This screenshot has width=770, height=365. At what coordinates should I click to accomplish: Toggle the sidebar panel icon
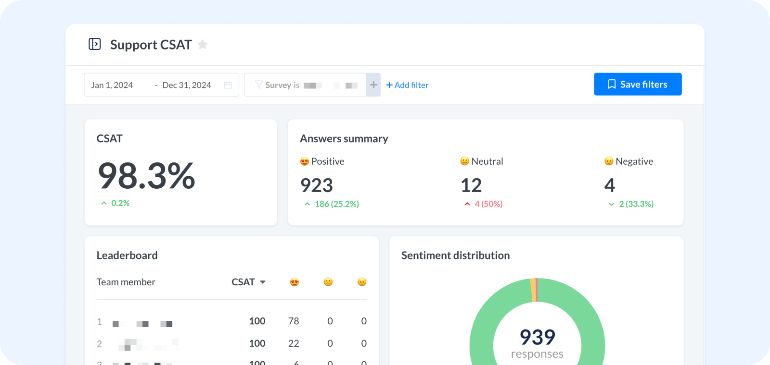(x=95, y=44)
